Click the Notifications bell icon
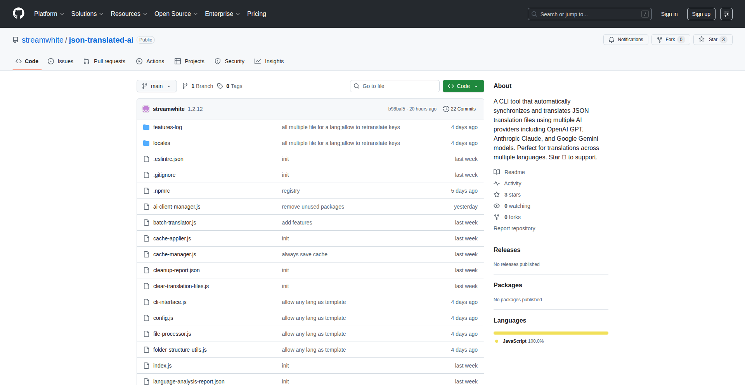 [612, 40]
